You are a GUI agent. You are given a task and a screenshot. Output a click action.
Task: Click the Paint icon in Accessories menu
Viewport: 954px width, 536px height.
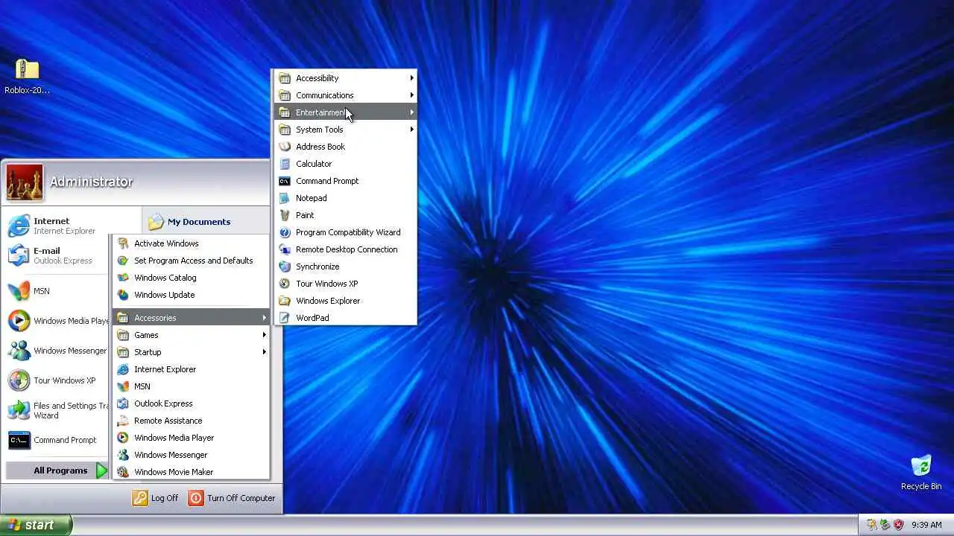click(x=284, y=215)
